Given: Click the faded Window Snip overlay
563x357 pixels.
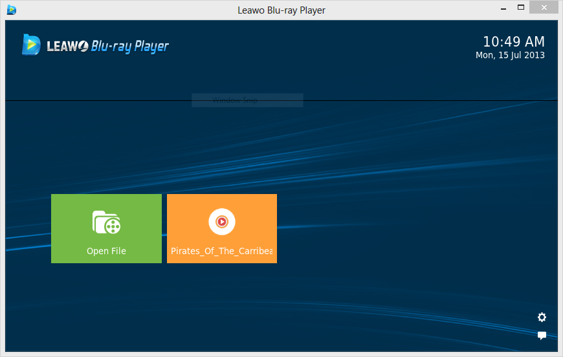Looking at the screenshot, I should point(247,100).
